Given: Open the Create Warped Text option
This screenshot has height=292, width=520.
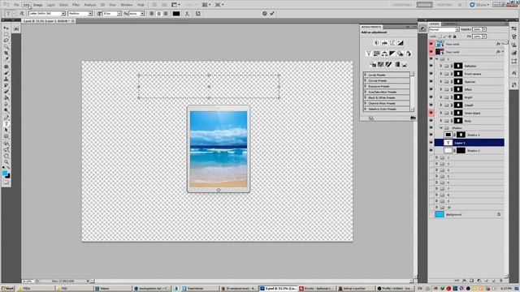Looking at the screenshot, I should (x=187, y=14).
